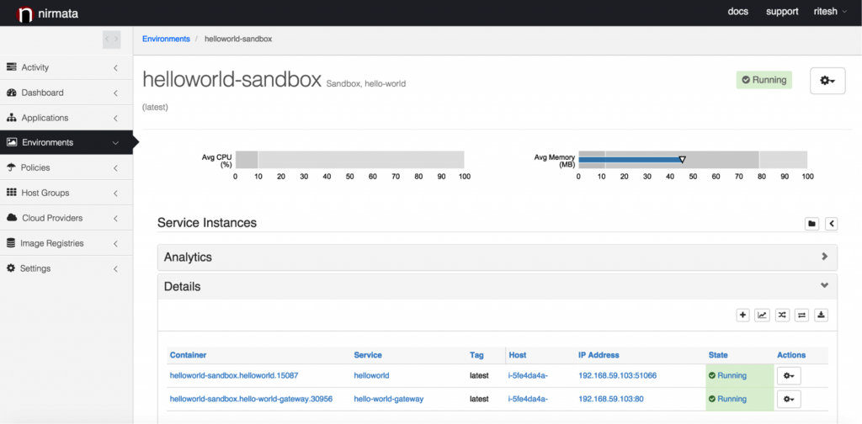Click the swap arrows icon in Details toolbar

point(801,315)
